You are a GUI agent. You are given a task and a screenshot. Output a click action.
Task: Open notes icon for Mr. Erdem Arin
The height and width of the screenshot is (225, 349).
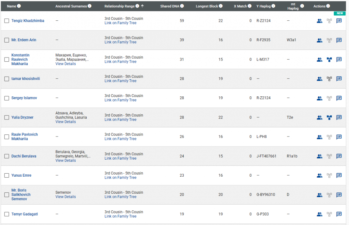(x=339, y=40)
